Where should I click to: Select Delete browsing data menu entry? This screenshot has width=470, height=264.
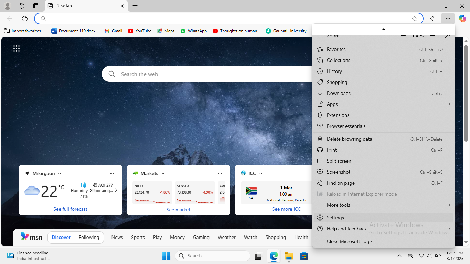click(349, 139)
